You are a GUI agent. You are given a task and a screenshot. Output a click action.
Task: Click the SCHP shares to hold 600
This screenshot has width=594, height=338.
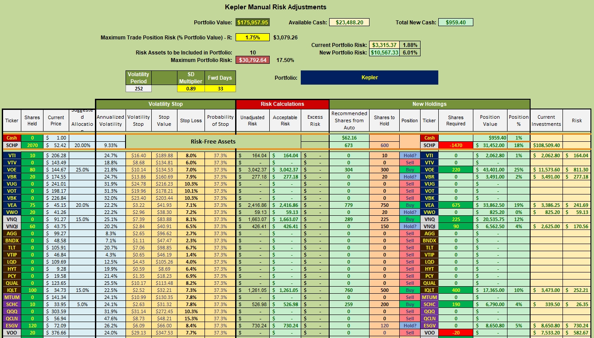tap(384, 145)
